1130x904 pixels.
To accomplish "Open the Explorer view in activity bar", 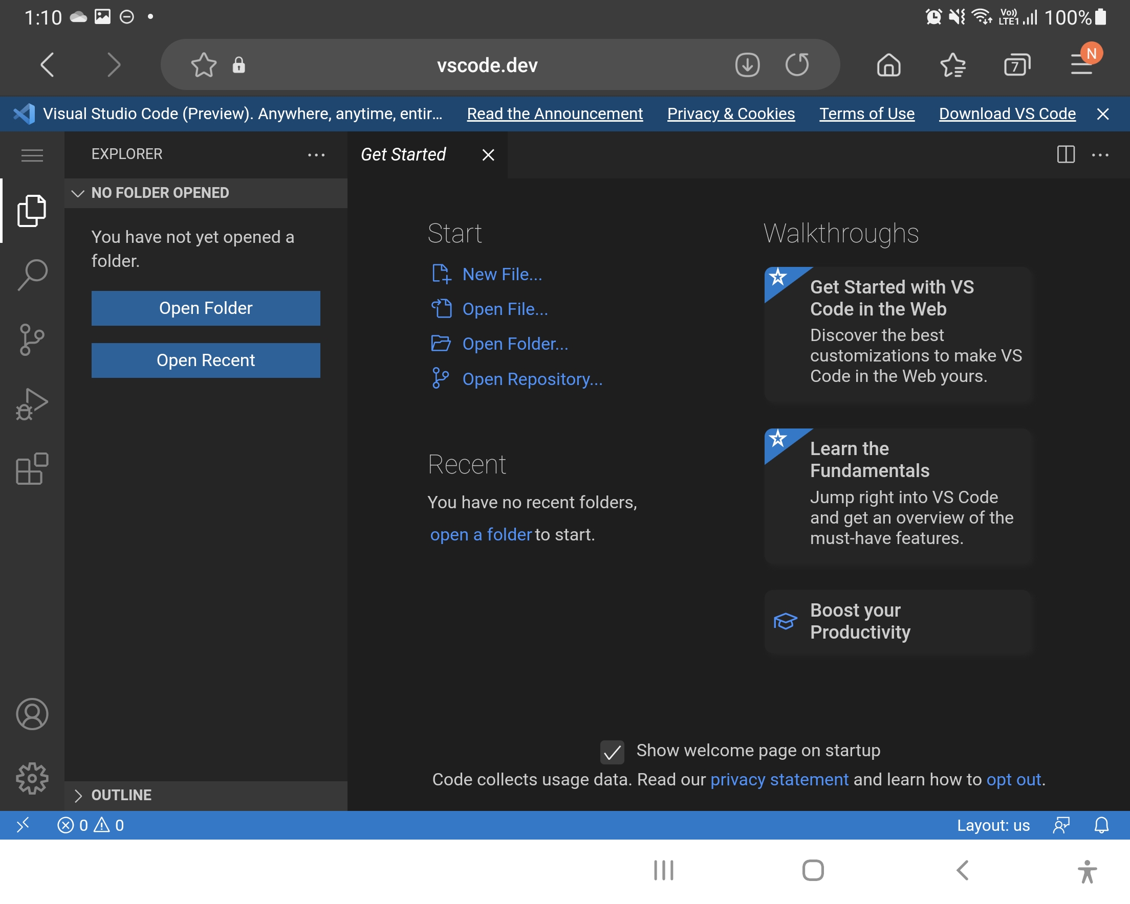I will click(32, 211).
